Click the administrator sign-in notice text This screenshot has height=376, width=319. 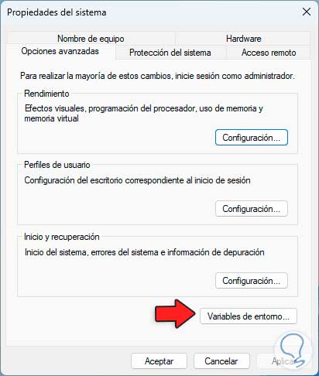pyautogui.click(x=157, y=76)
